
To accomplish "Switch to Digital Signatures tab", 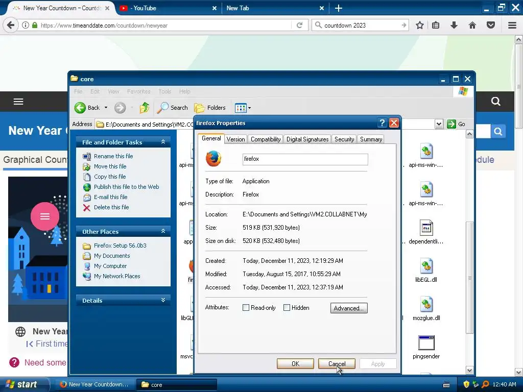I will [x=307, y=139].
